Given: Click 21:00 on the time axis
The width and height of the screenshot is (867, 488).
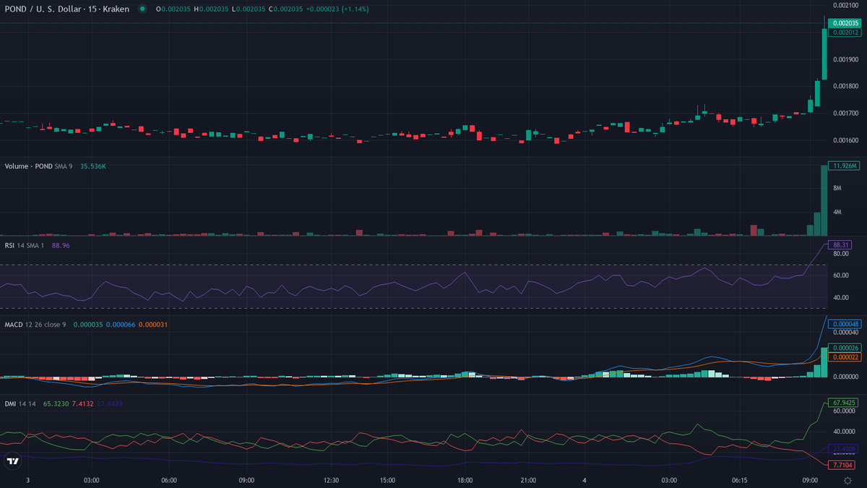Looking at the screenshot, I should coord(528,480).
